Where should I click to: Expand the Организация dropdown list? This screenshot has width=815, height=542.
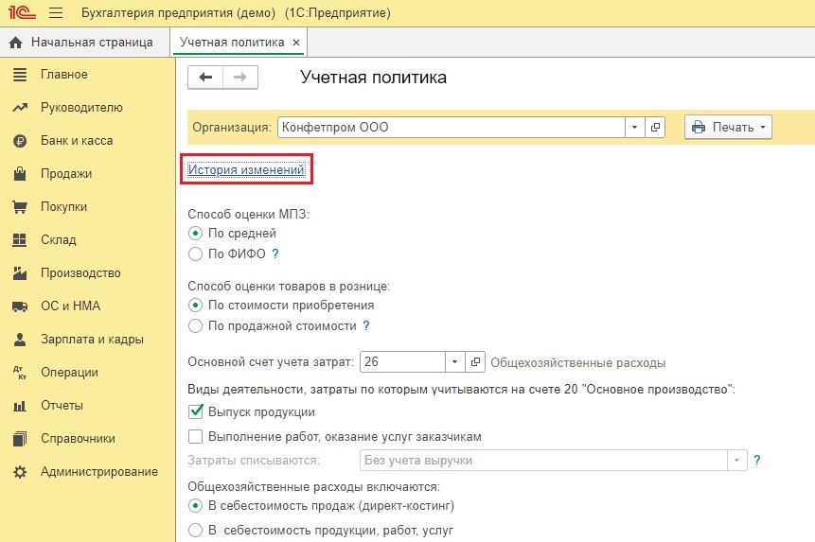(x=634, y=128)
